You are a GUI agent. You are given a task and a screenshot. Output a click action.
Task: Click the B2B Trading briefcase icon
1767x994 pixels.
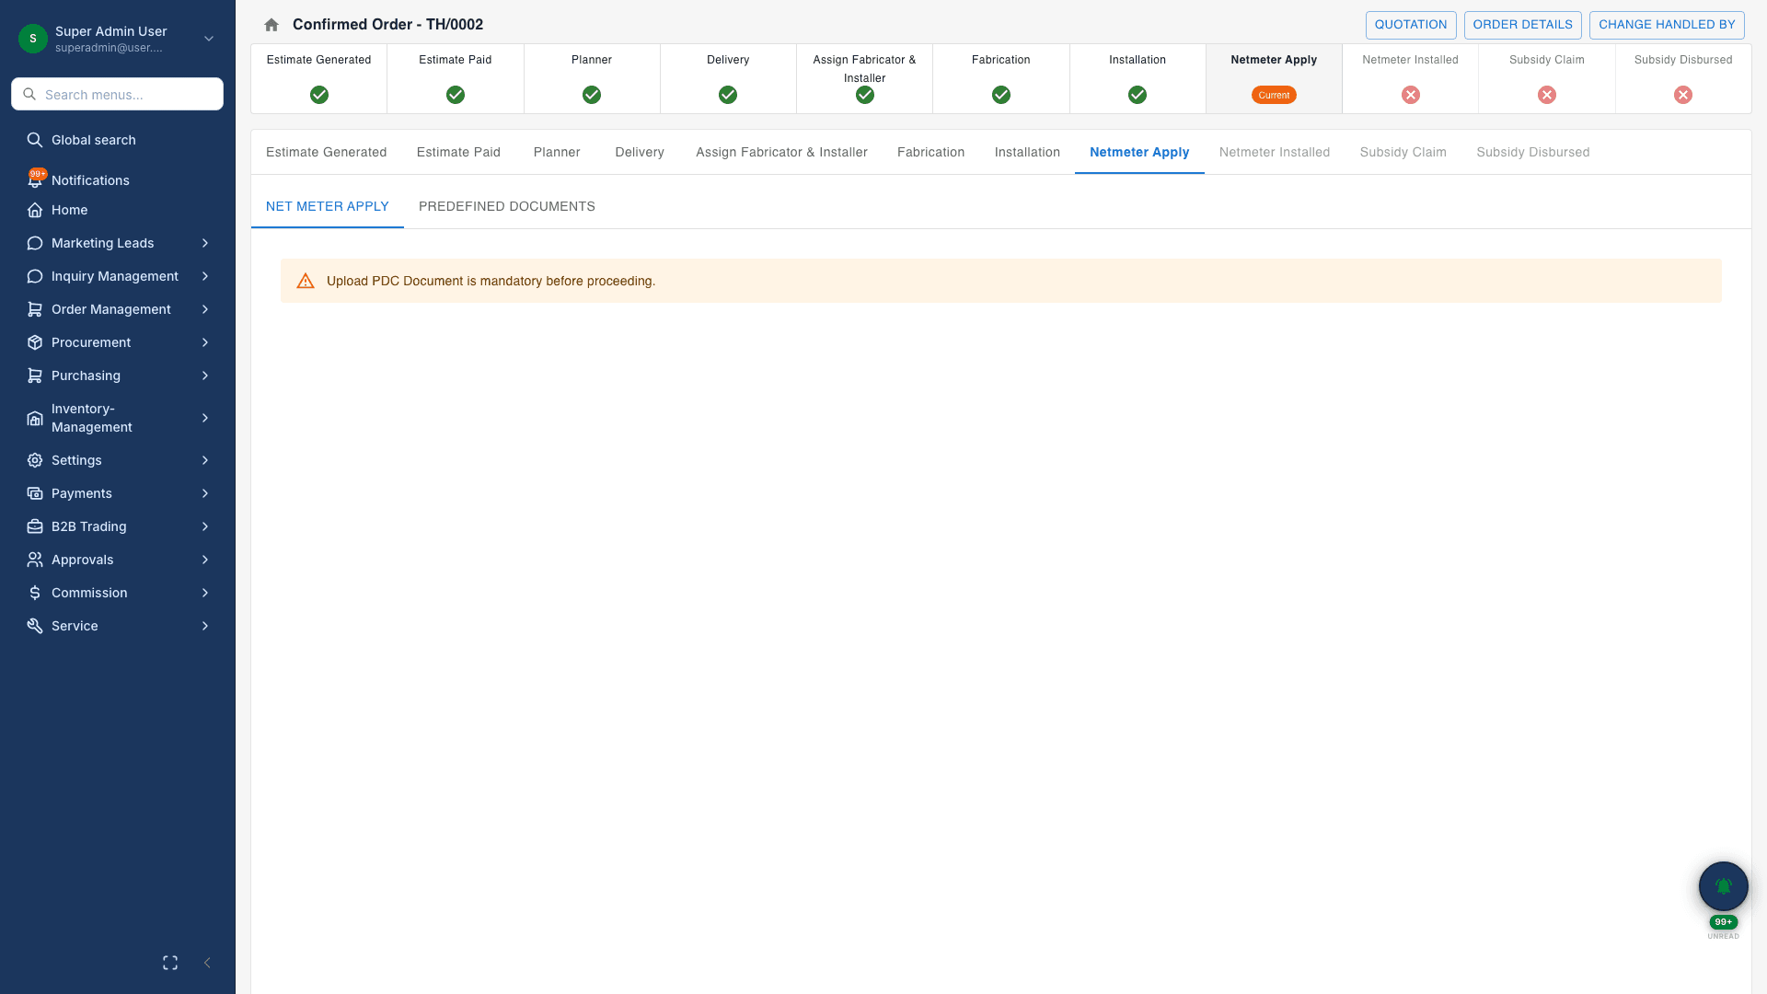click(x=35, y=526)
